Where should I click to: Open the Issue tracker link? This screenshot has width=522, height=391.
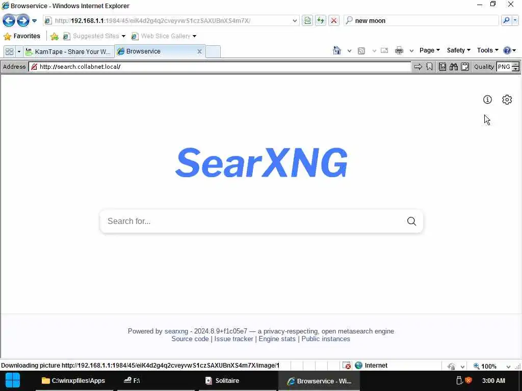[x=233, y=339]
